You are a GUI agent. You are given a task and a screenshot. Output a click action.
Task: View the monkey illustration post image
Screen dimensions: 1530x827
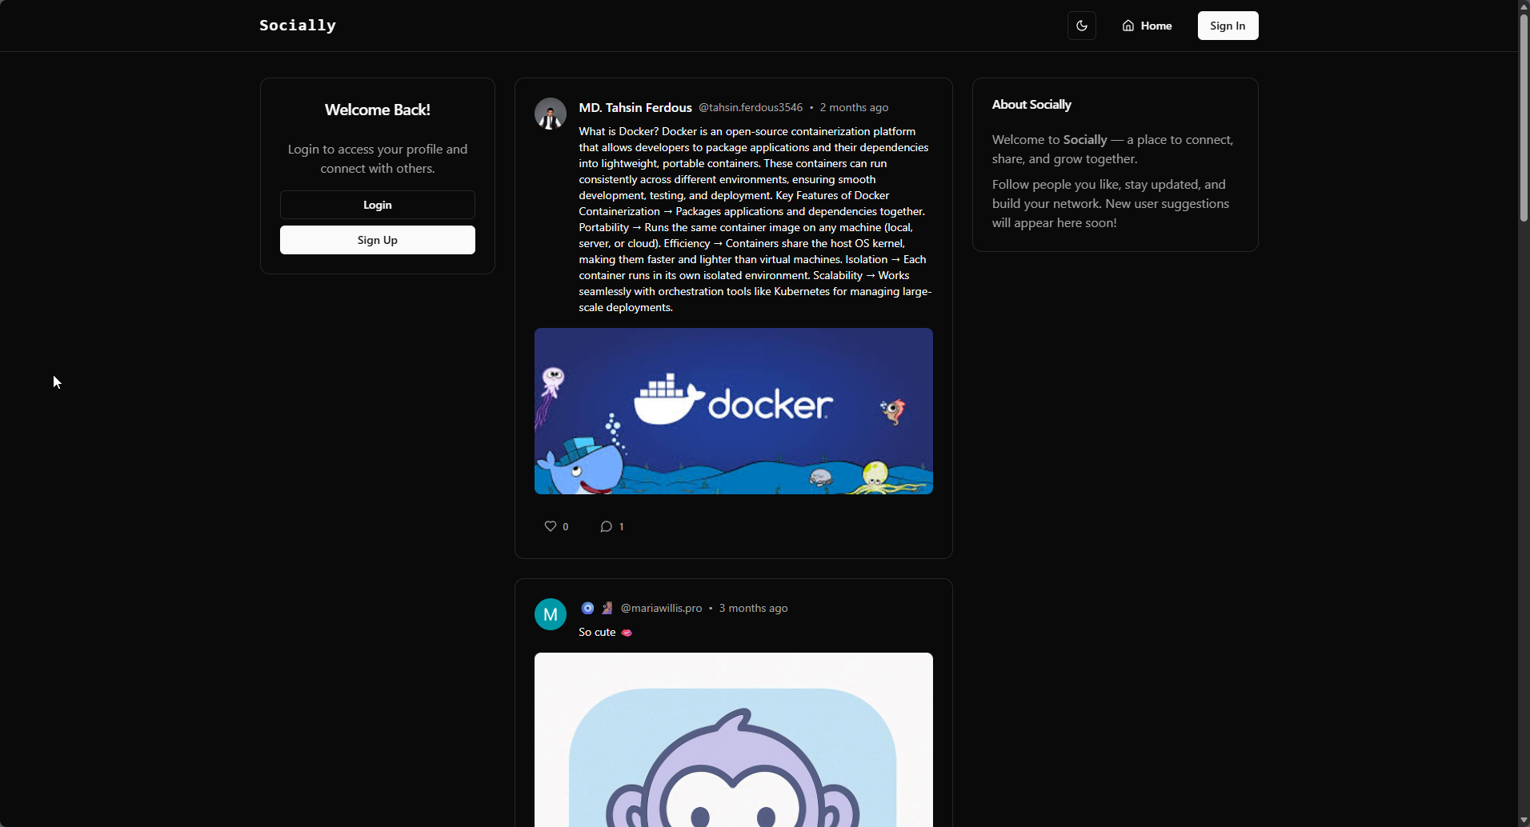point(733,740)
